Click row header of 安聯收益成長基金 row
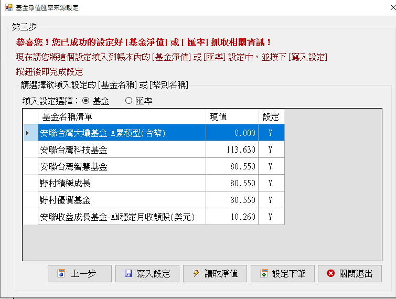 click(x=30, y=217)
